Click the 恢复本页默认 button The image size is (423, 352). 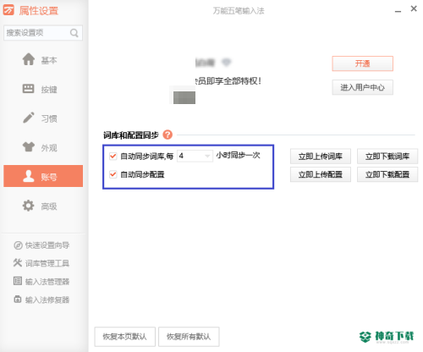(x=124, y=337)
